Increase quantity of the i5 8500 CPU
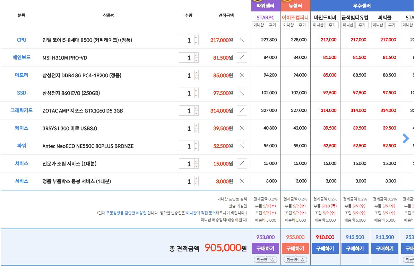This screenshot has height=268, width=415. pyautogui.click(x=196, y=37)
